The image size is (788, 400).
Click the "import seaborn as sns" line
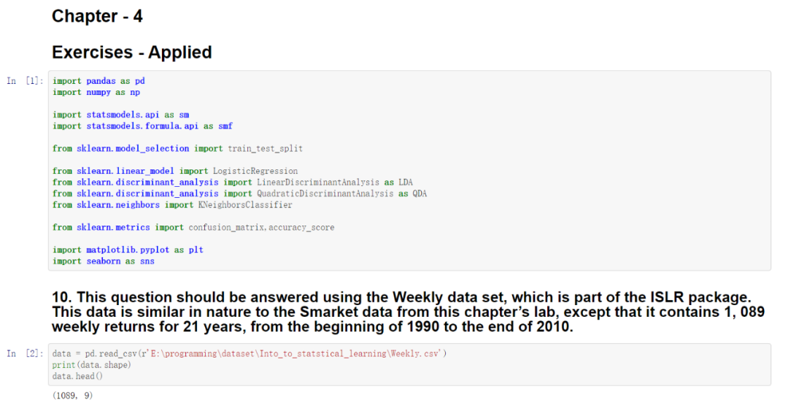click(x=104, y=261)
